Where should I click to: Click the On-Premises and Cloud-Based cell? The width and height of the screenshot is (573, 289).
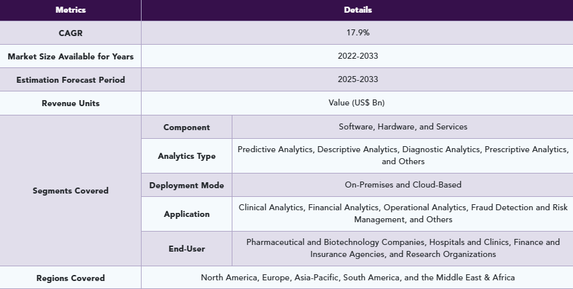pyautogui.click(x=403, y=185)
